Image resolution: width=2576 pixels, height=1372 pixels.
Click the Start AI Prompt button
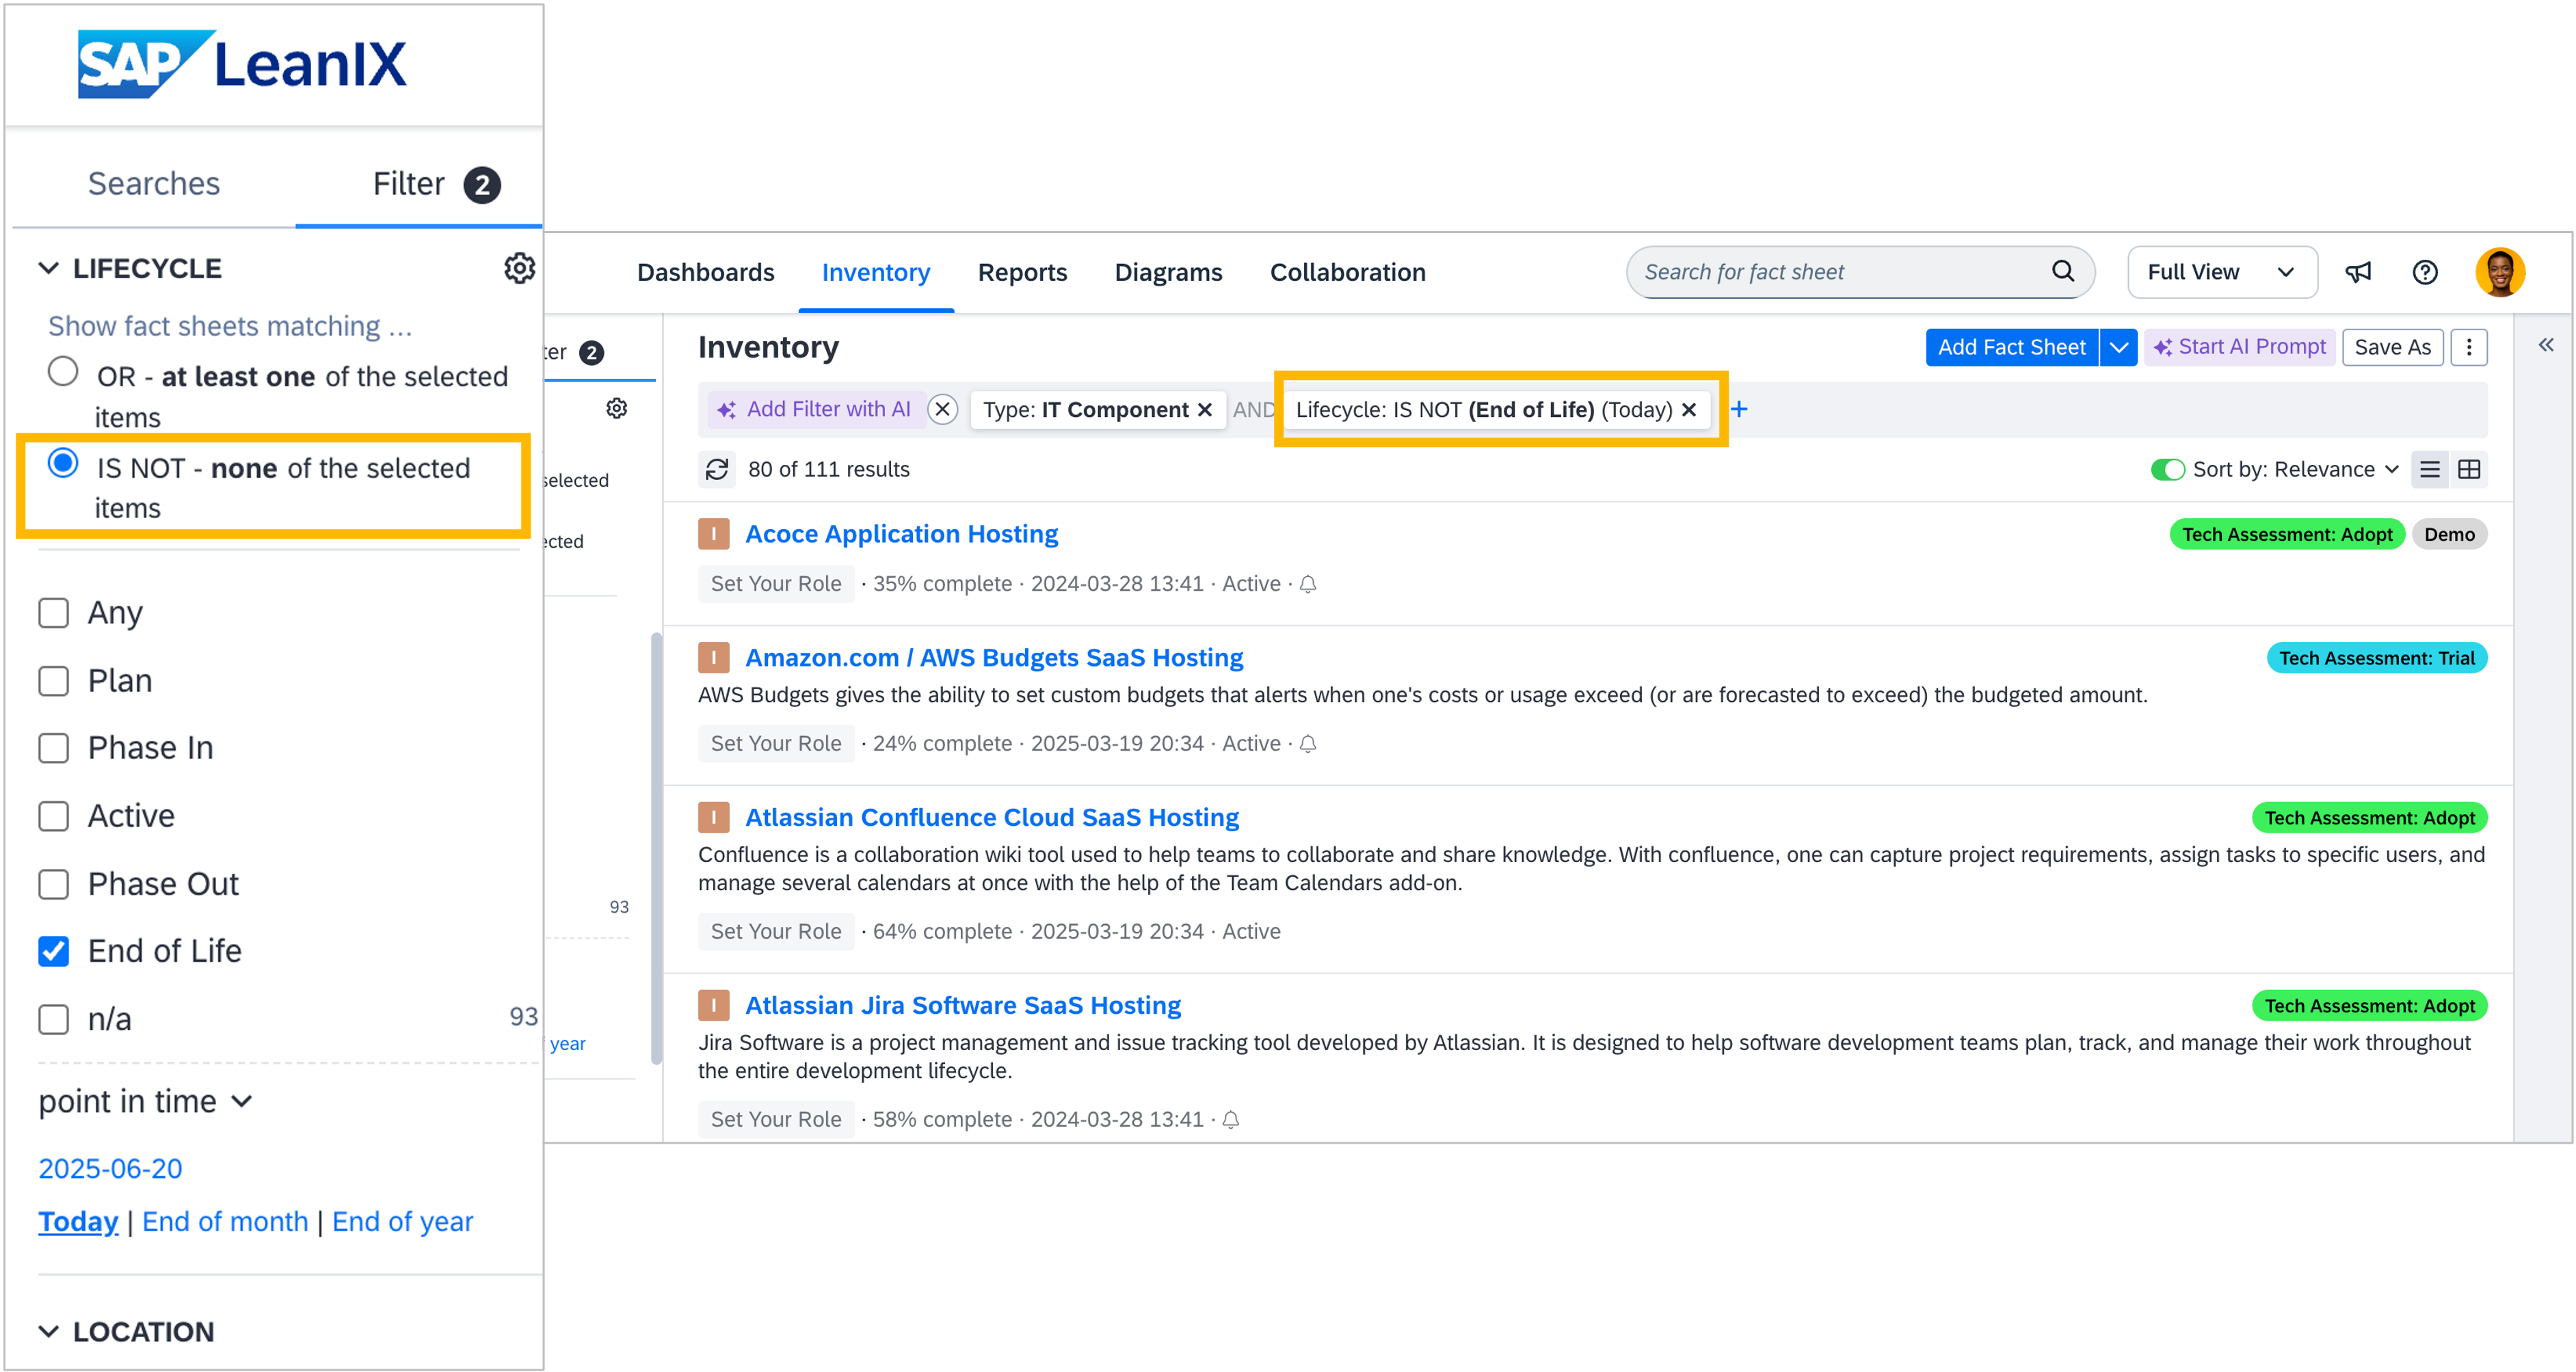(2239, 347)
